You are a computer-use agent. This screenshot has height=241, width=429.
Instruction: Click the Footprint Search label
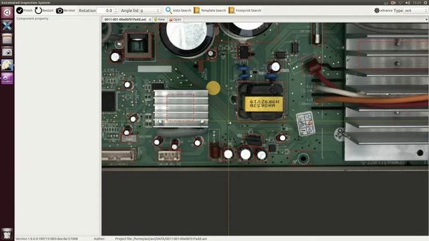(x=249, y=11)
